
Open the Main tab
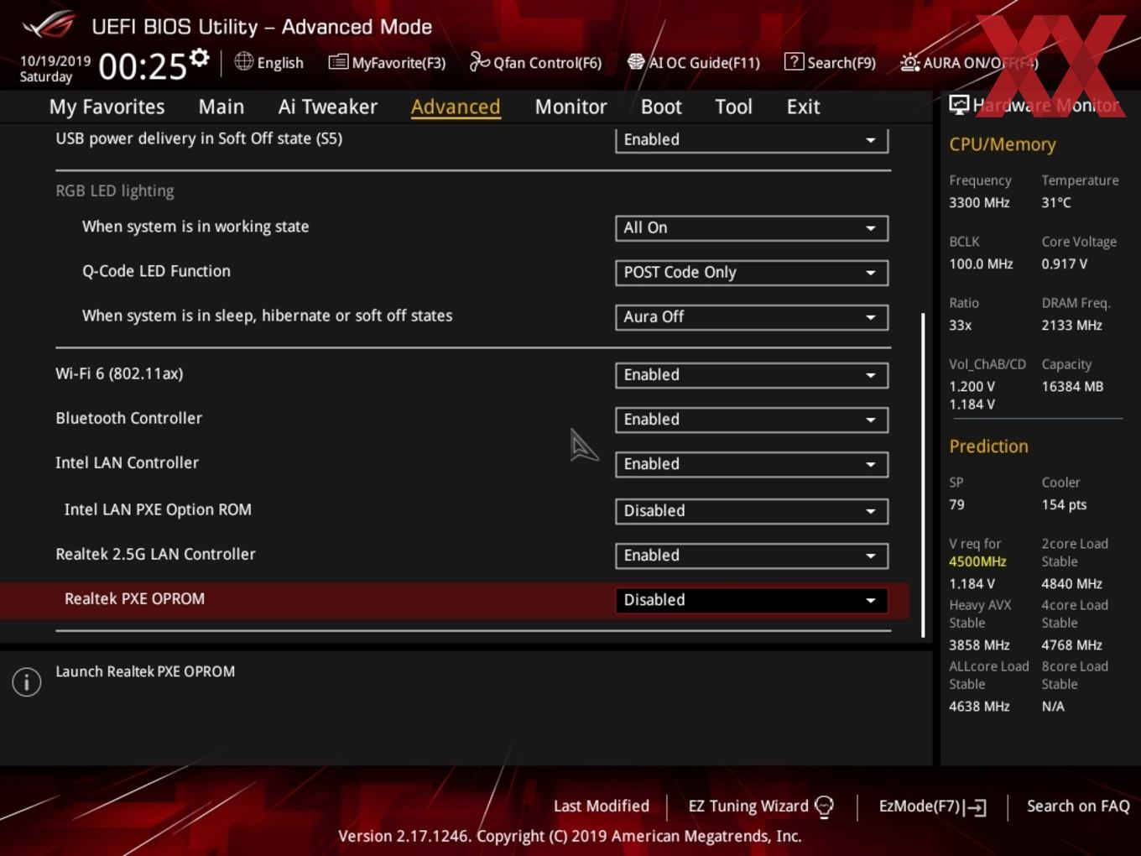coord(221,107)
